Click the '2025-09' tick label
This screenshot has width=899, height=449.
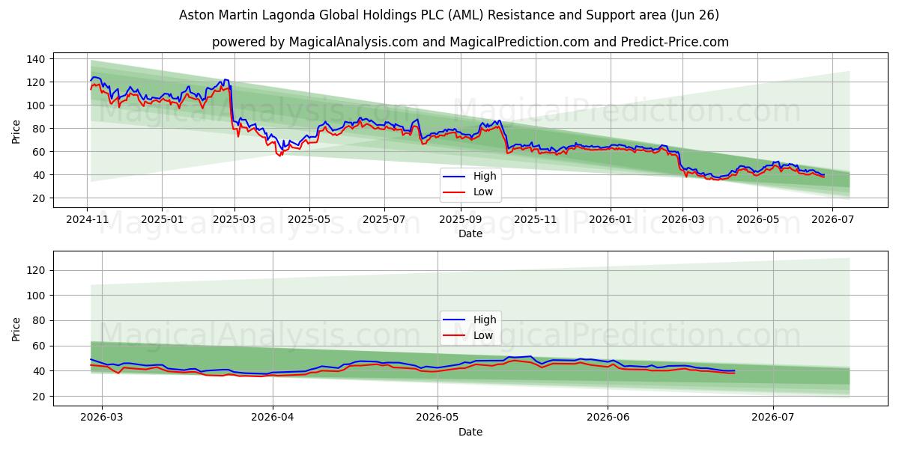(x=460, y=220)
